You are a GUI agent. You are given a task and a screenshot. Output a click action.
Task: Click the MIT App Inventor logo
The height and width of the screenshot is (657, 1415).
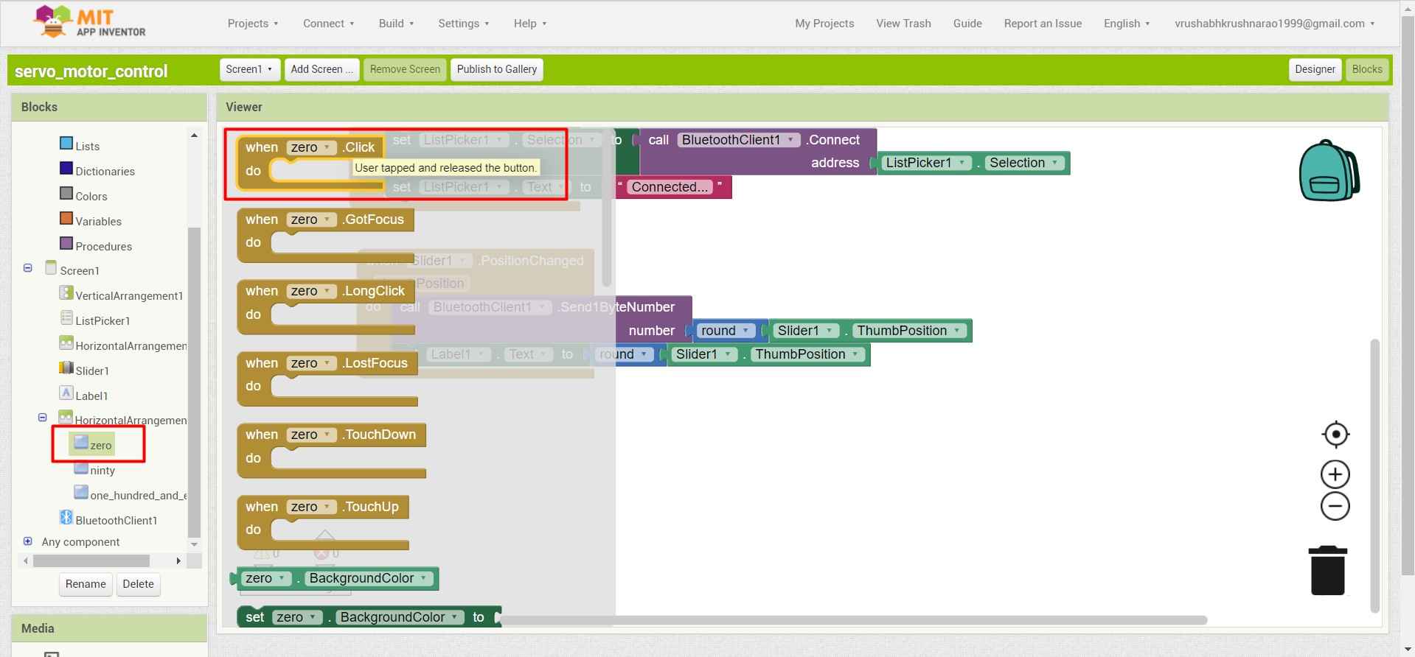(89, 23)
